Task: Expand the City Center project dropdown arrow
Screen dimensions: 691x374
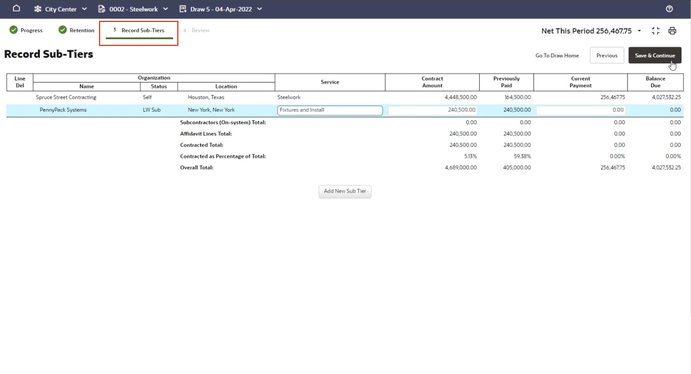Action: (84, 9)
